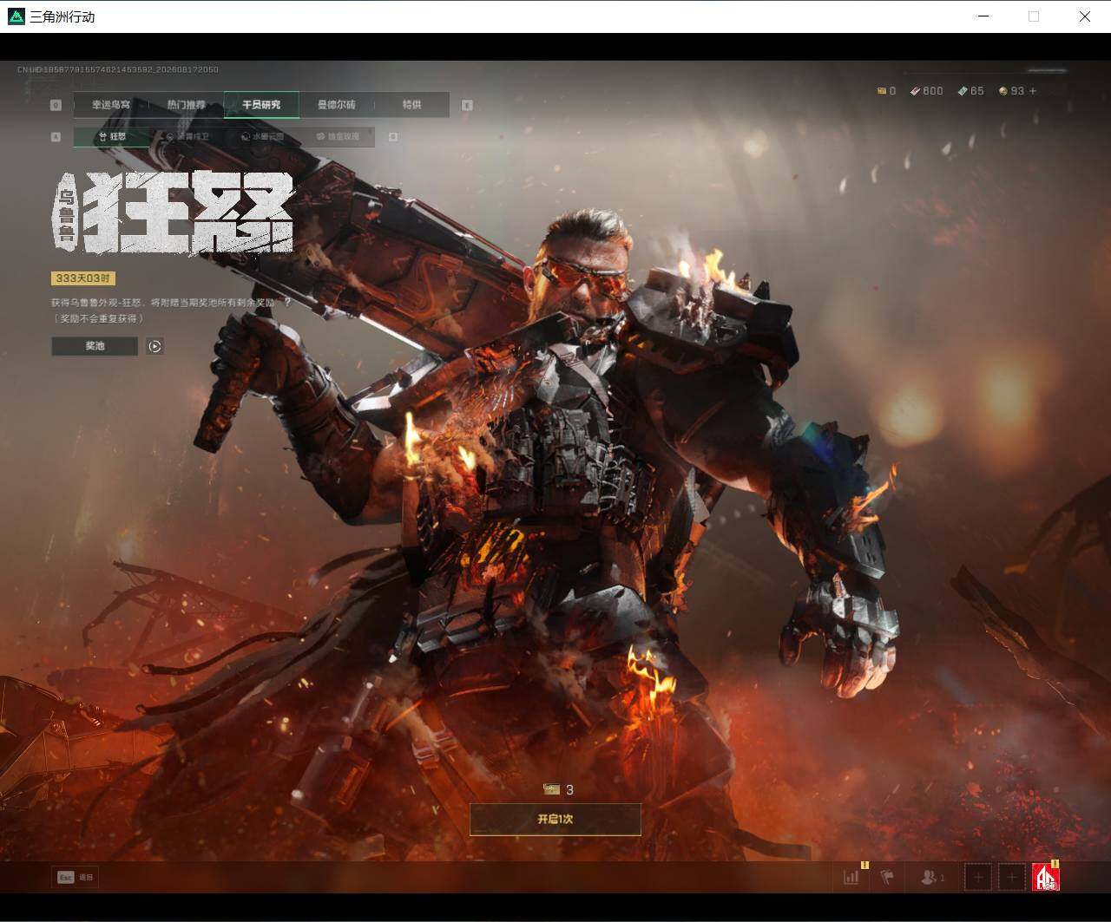This screenshot has width=1111, height=922.
Task: Add more coins with the plus button
Action: pyautogui.click(x=1032, y=91)
